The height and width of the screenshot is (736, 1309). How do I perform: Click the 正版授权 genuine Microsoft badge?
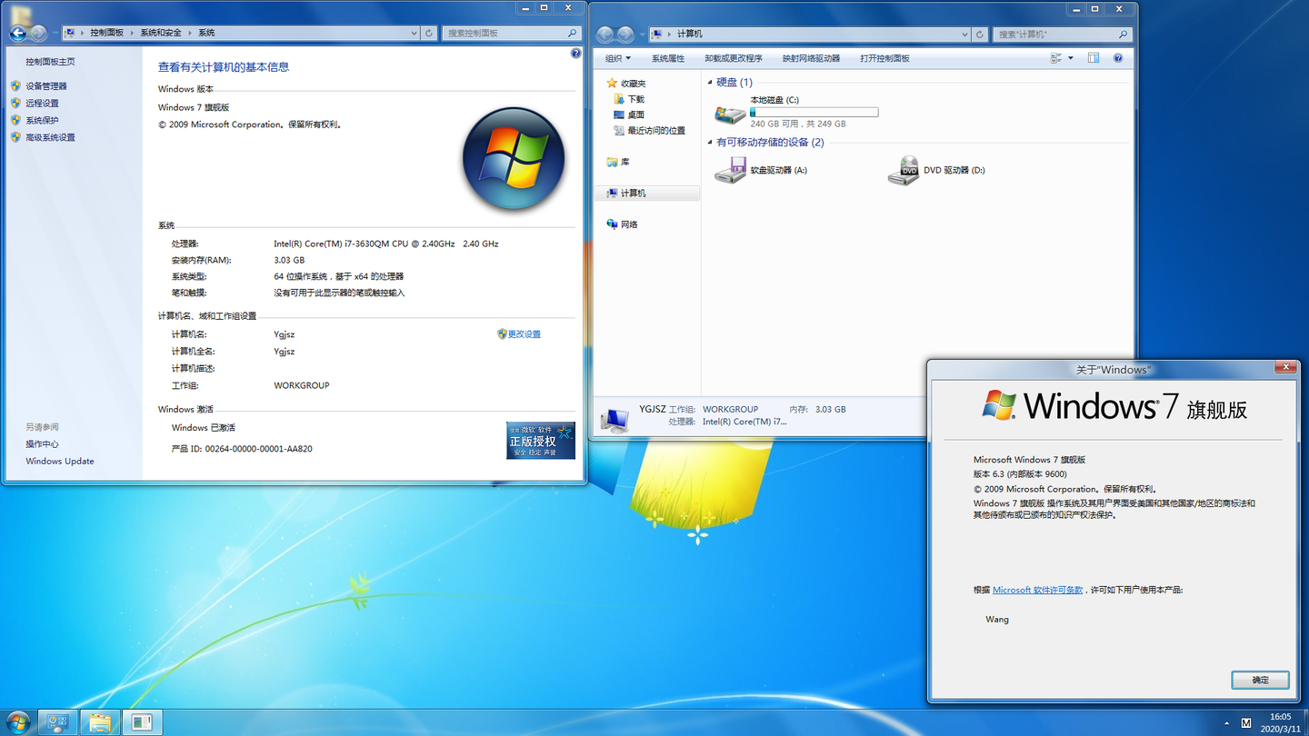[541, 440]
